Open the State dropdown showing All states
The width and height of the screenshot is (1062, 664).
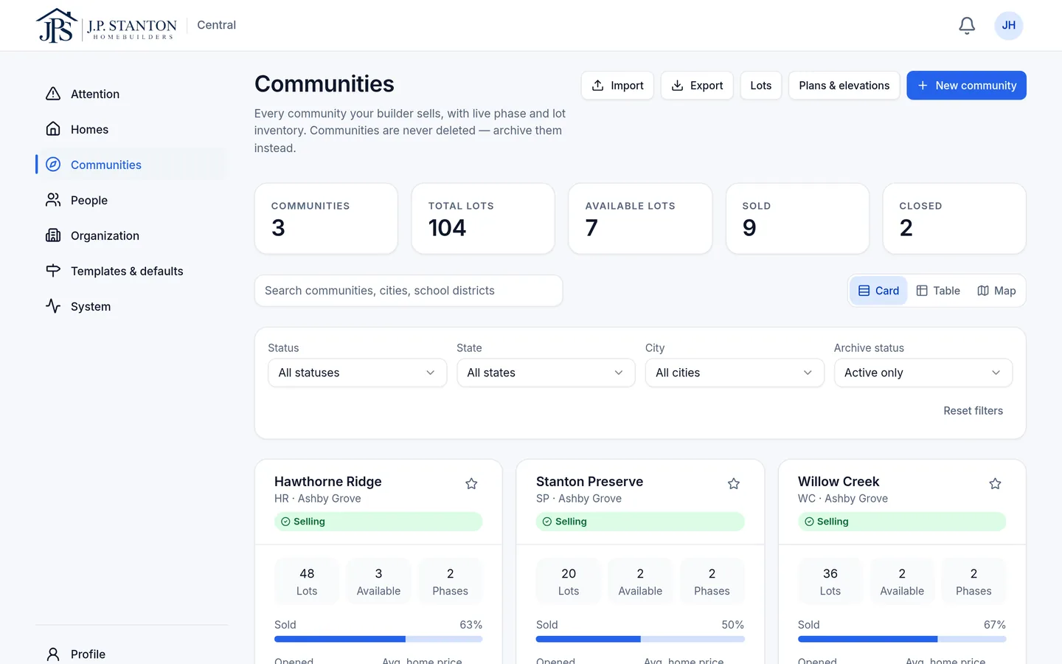tap(546, 373)
